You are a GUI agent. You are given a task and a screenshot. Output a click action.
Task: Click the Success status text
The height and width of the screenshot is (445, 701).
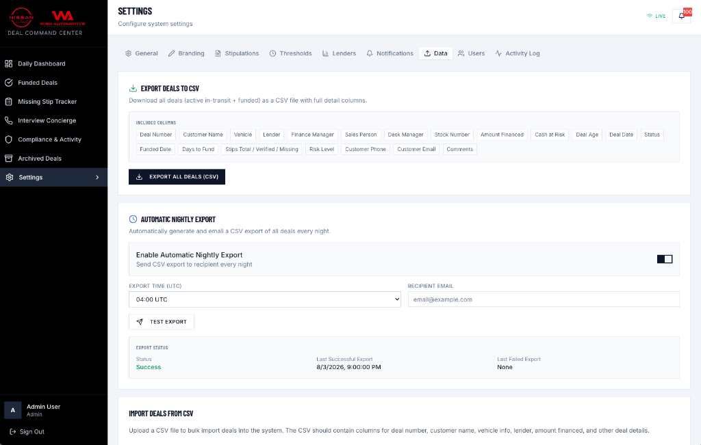[x=149, y=367]
